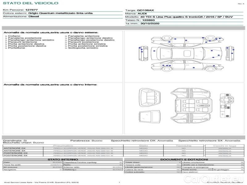Click the exterior anomalies heading ending in "esterne"
The height and width of the screenshot is (185, 247).
51,32
